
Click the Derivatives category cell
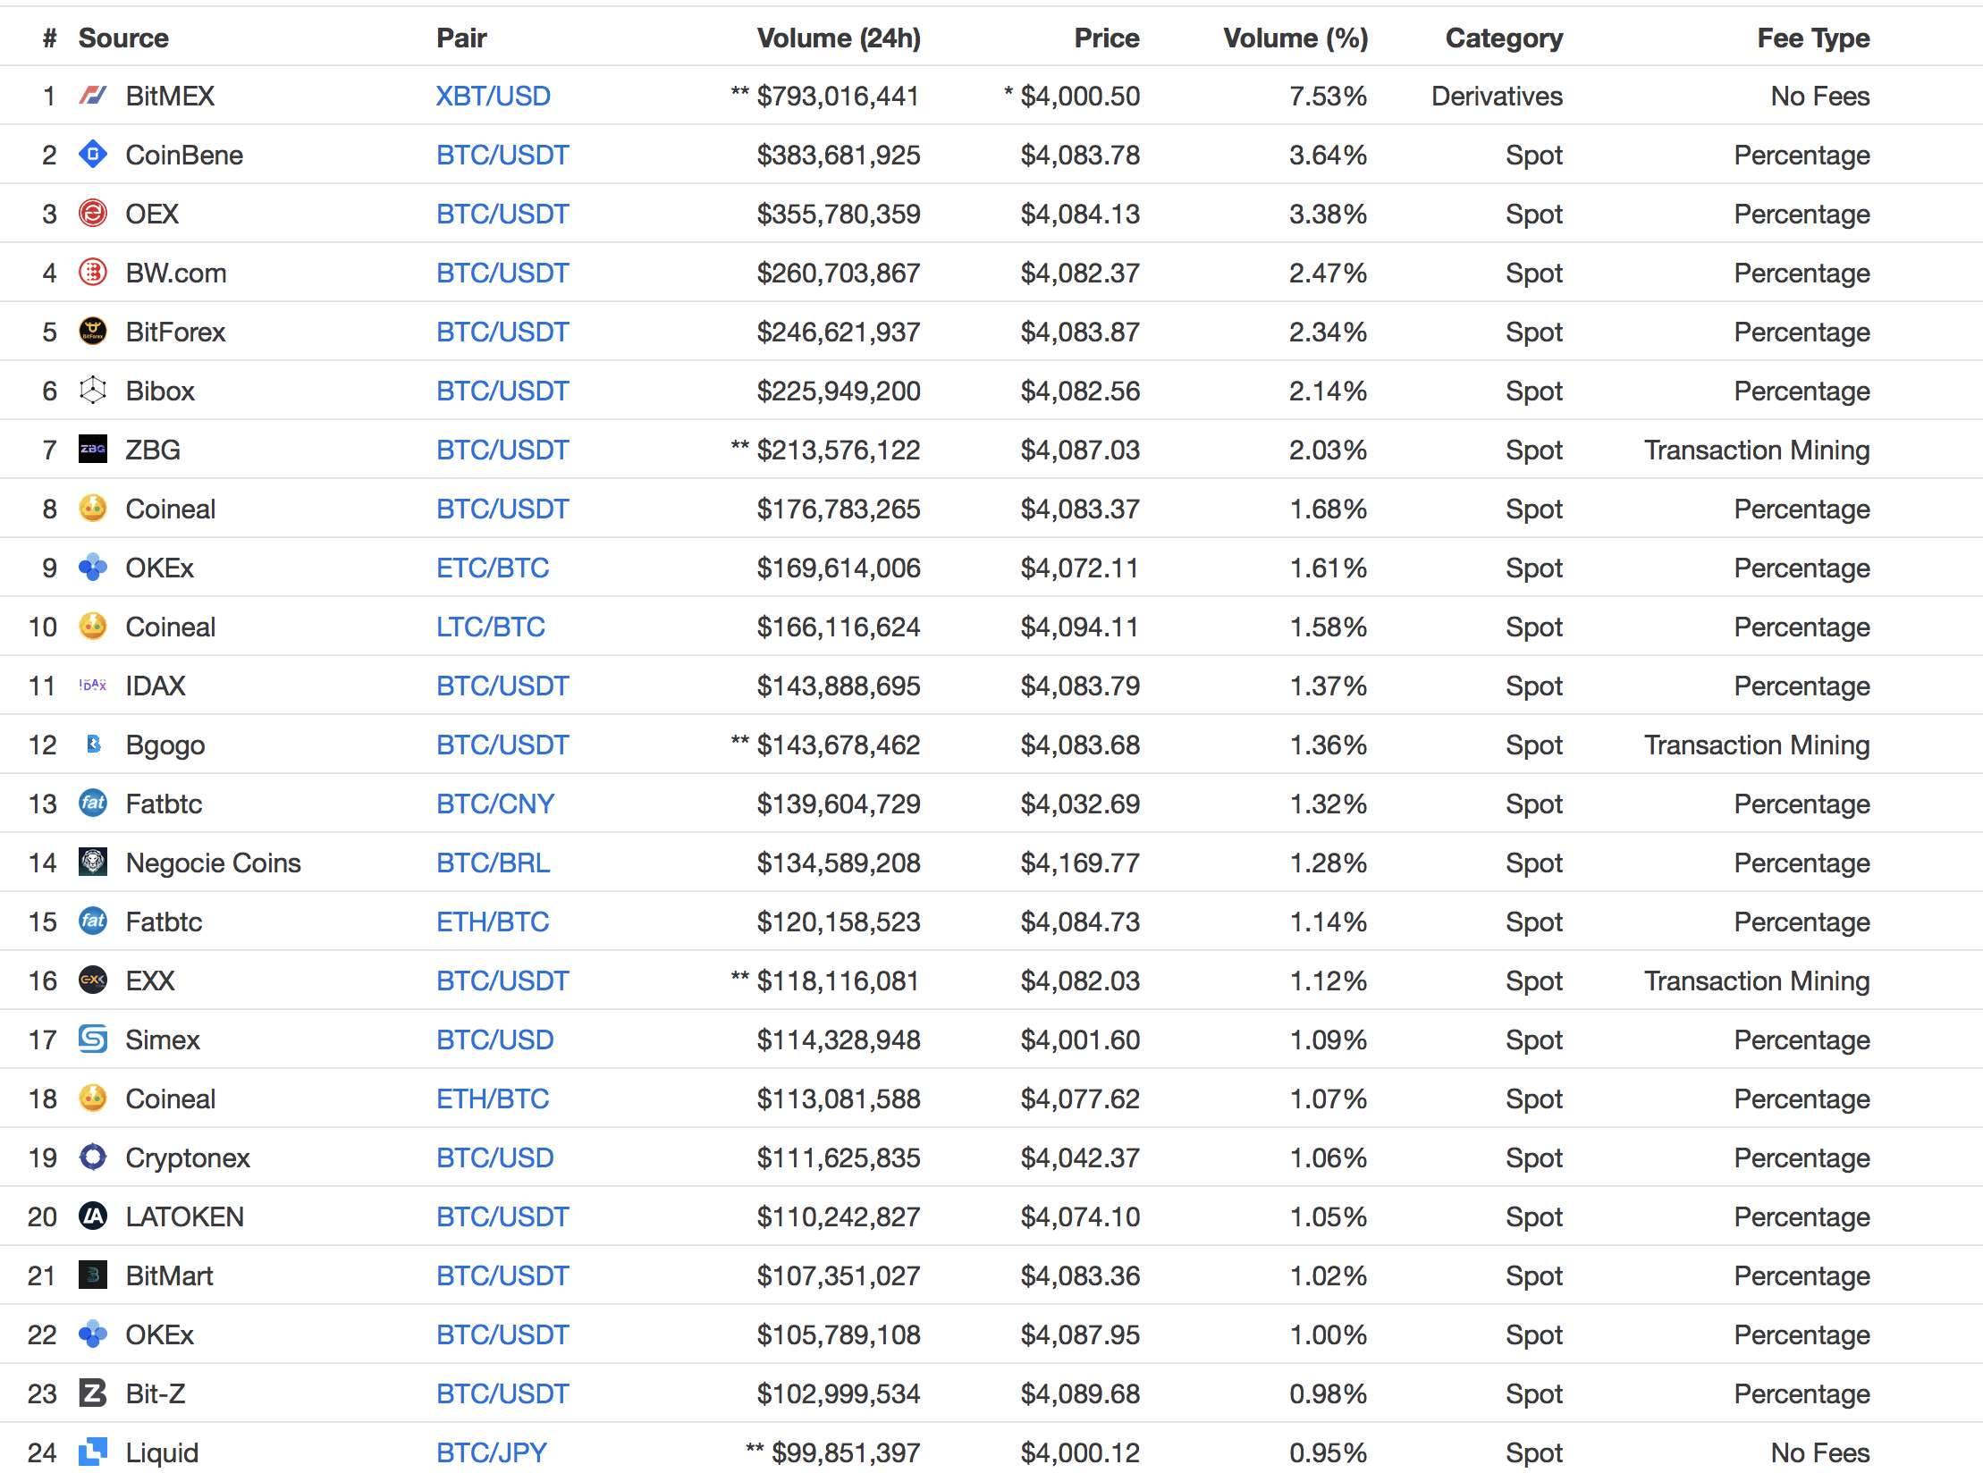pyautogui.click(x=1497, y=96)
